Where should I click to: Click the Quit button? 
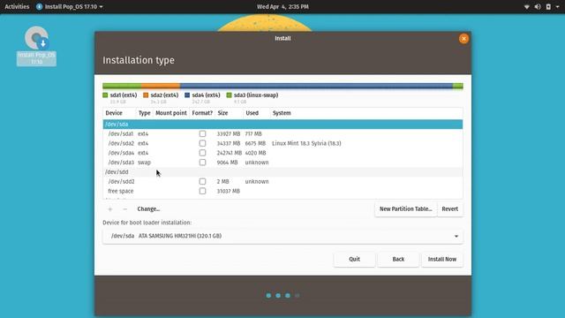point(355,259)
